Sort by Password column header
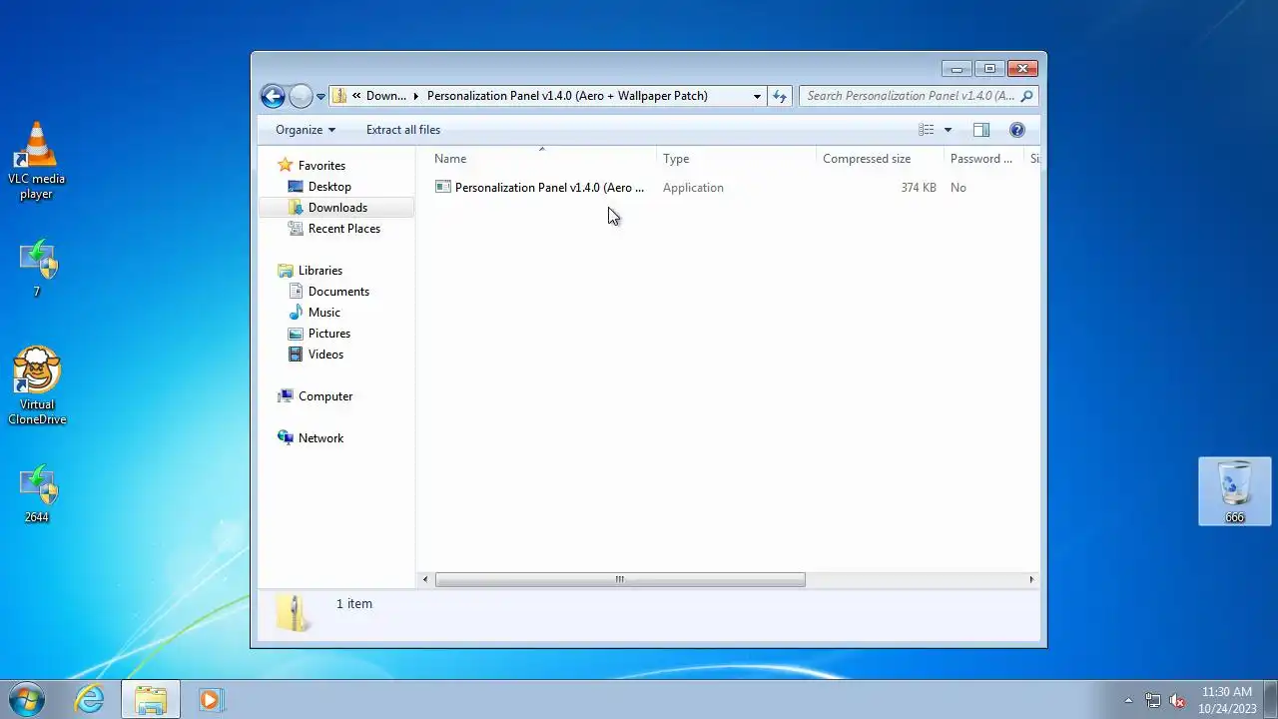This screenshot has height=719, width=1278. pos(983,159)
